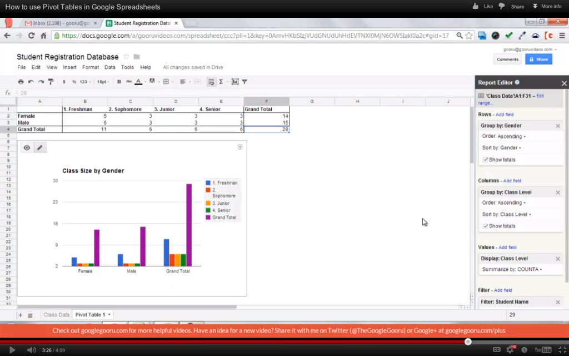Open Pivot Table 1 tab dropdown
The image size is (569, 356).
click(x=109, y=315)
